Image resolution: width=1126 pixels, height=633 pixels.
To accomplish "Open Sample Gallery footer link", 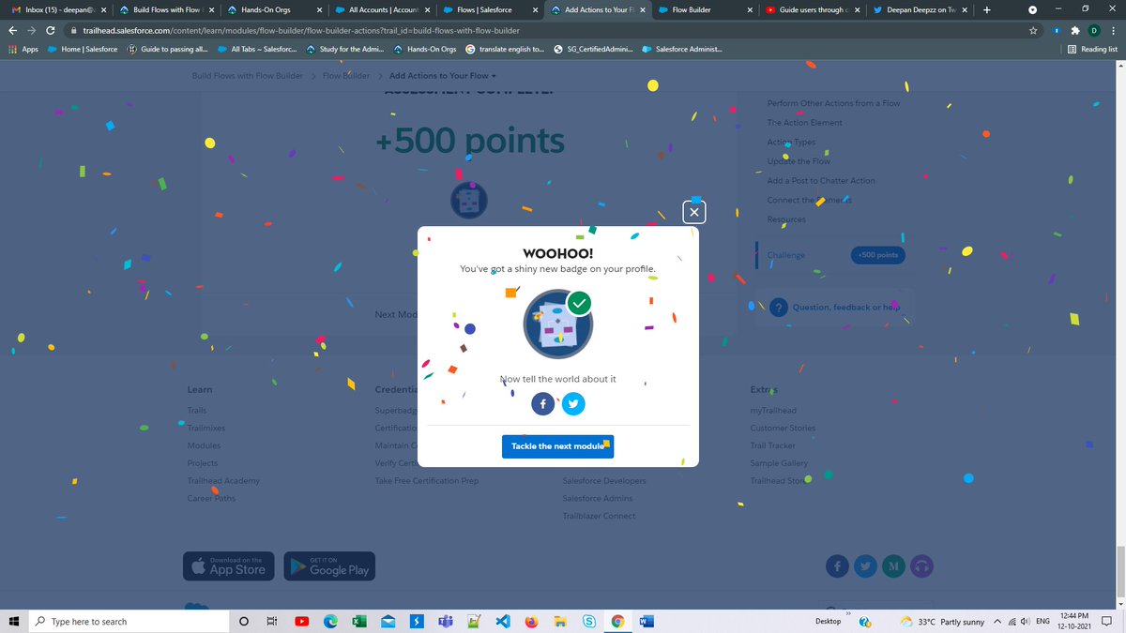I will click(x=779, y=463).
